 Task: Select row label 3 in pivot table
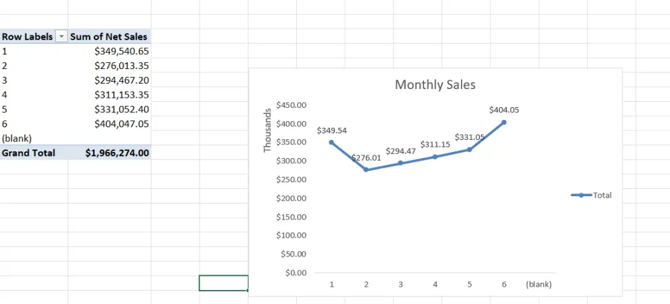[x=5, y=80]
